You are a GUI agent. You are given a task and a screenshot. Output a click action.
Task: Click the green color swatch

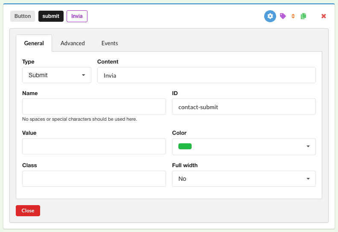point(185,146)
